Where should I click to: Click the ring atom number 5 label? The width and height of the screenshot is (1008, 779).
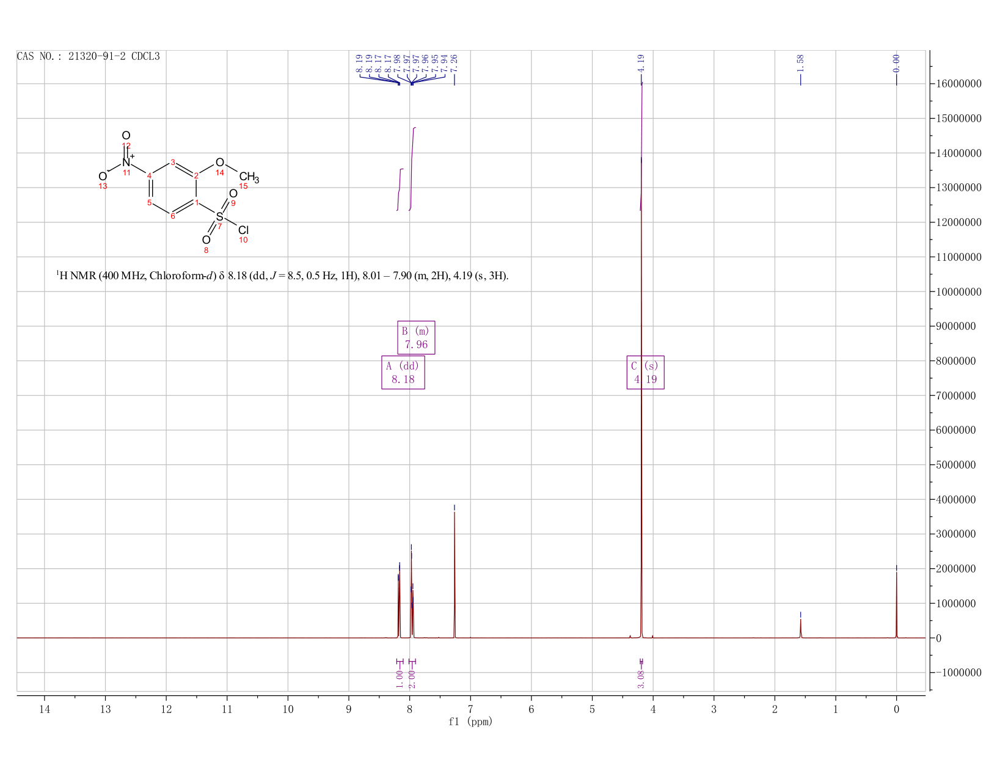[149, 203]
